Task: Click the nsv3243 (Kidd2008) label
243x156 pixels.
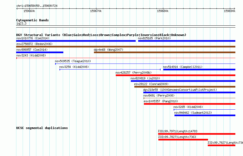Action: click(x=31, y=55)
